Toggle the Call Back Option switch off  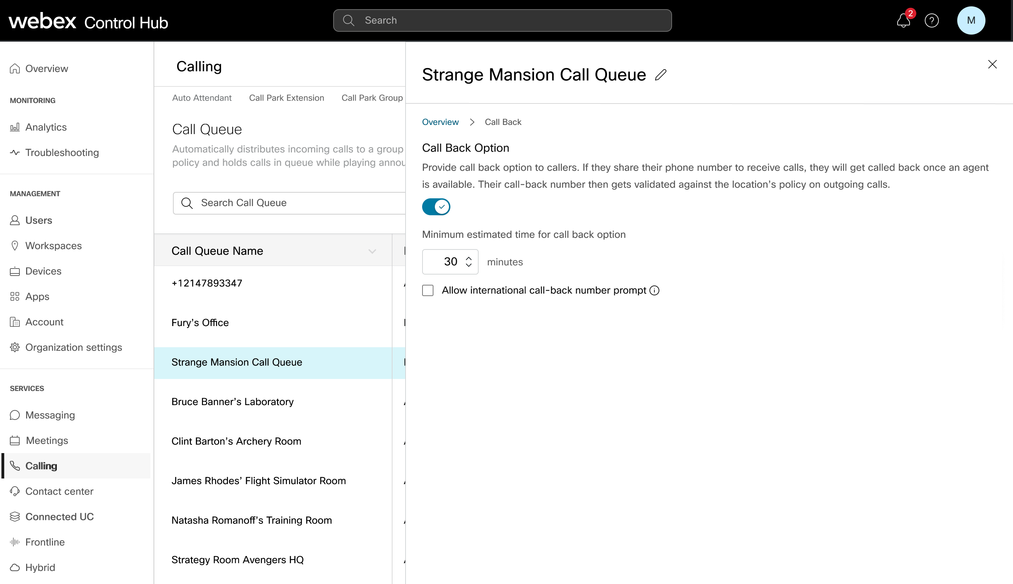tap(436, 207)
